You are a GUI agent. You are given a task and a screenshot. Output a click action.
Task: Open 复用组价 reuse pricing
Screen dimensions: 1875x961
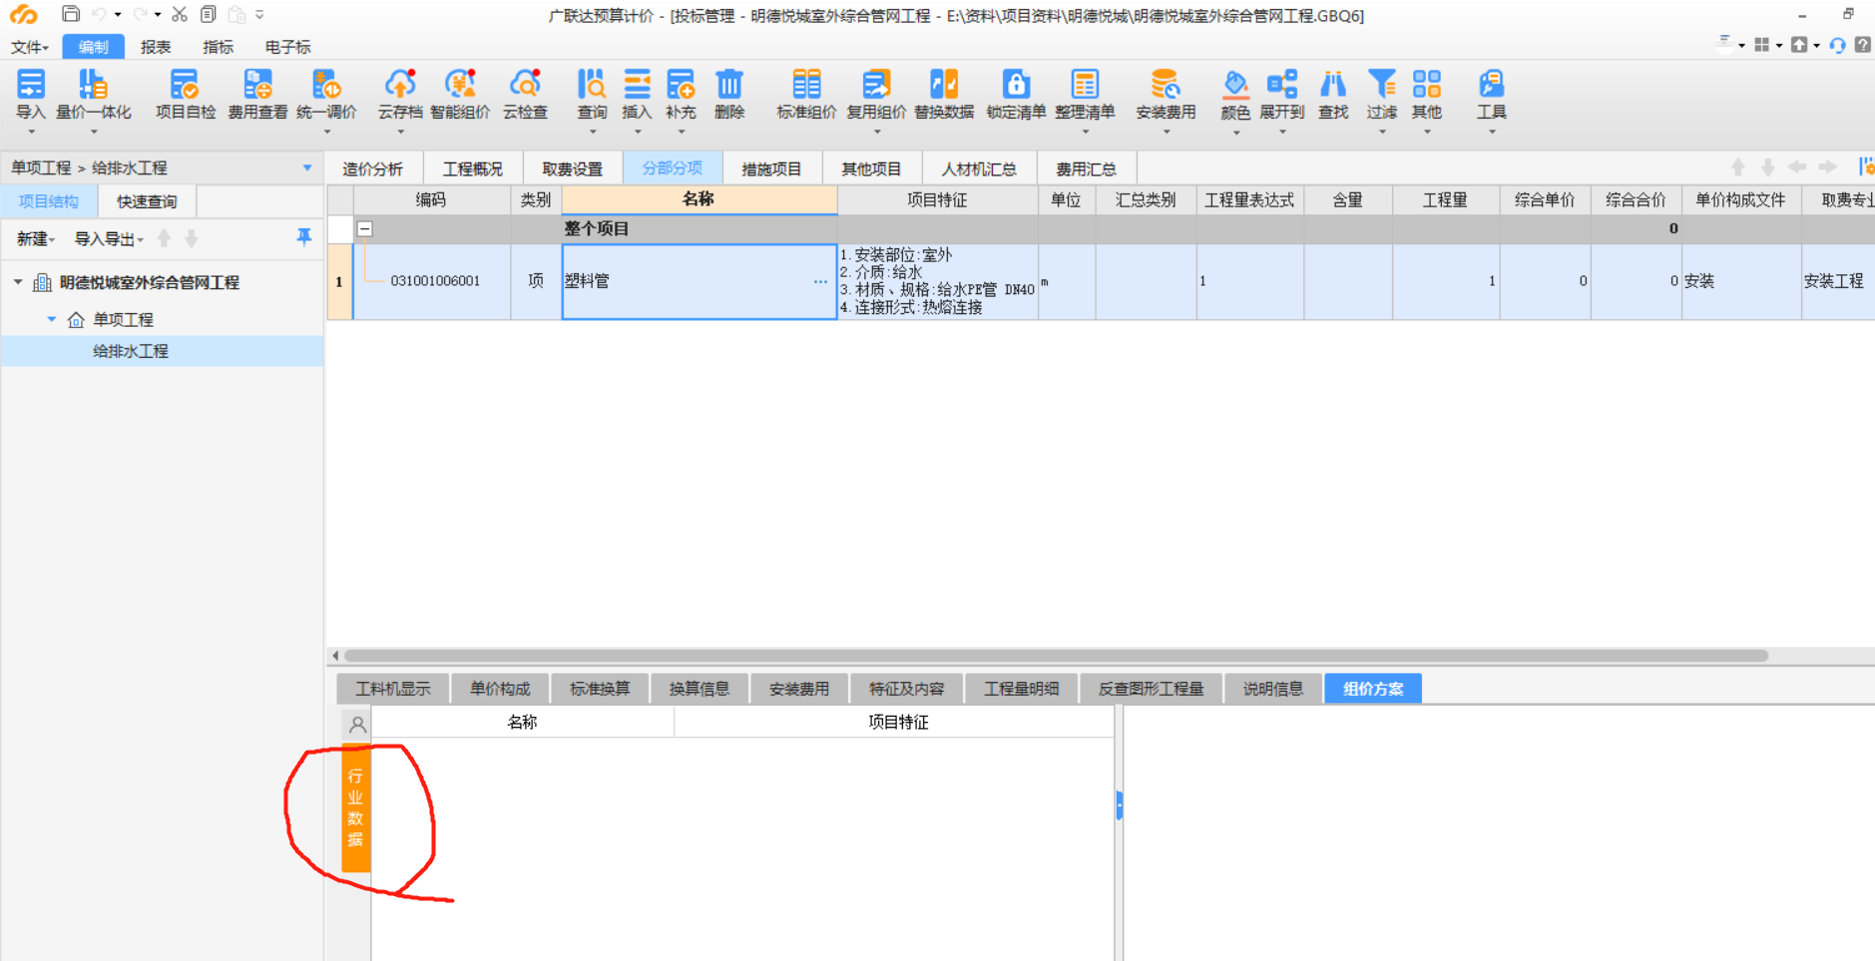click(876, 95)
